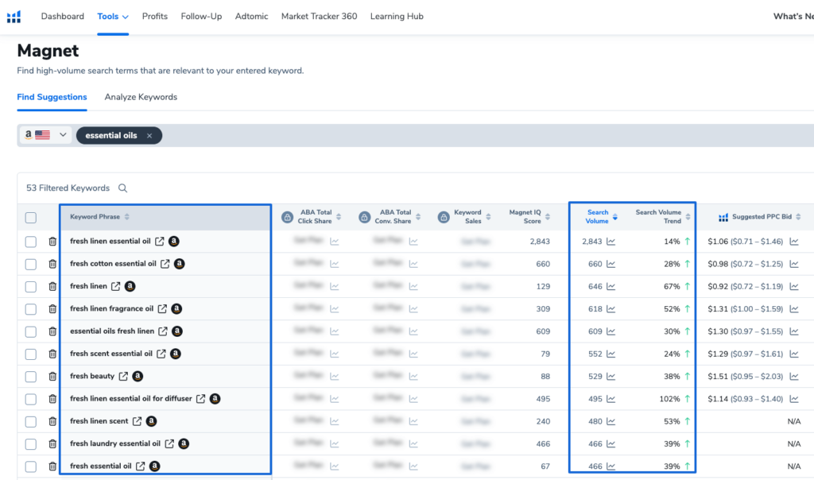Viewport: 814px width, 480px height.
Task: Open the Dashboard menu item
Action: pyautogui.click(x=62, y=17)
